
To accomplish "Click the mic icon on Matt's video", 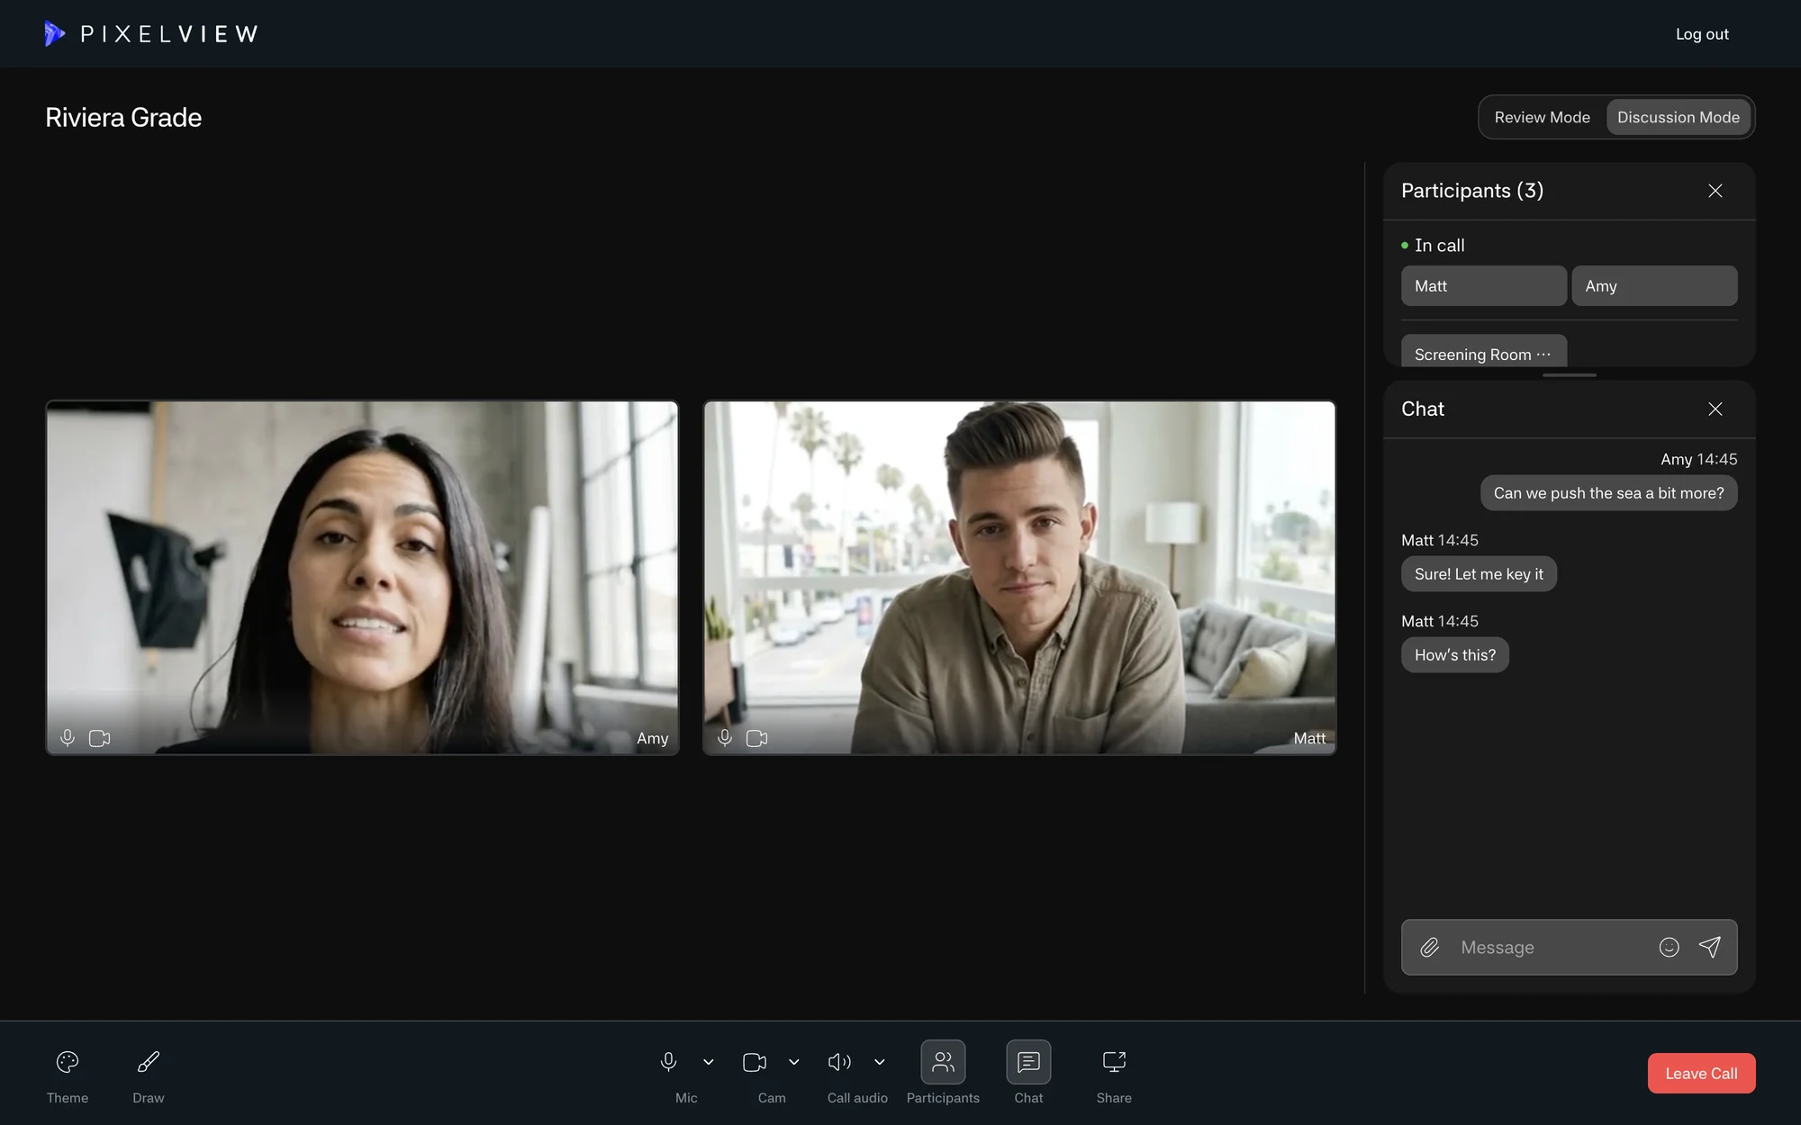I will 725,738.
